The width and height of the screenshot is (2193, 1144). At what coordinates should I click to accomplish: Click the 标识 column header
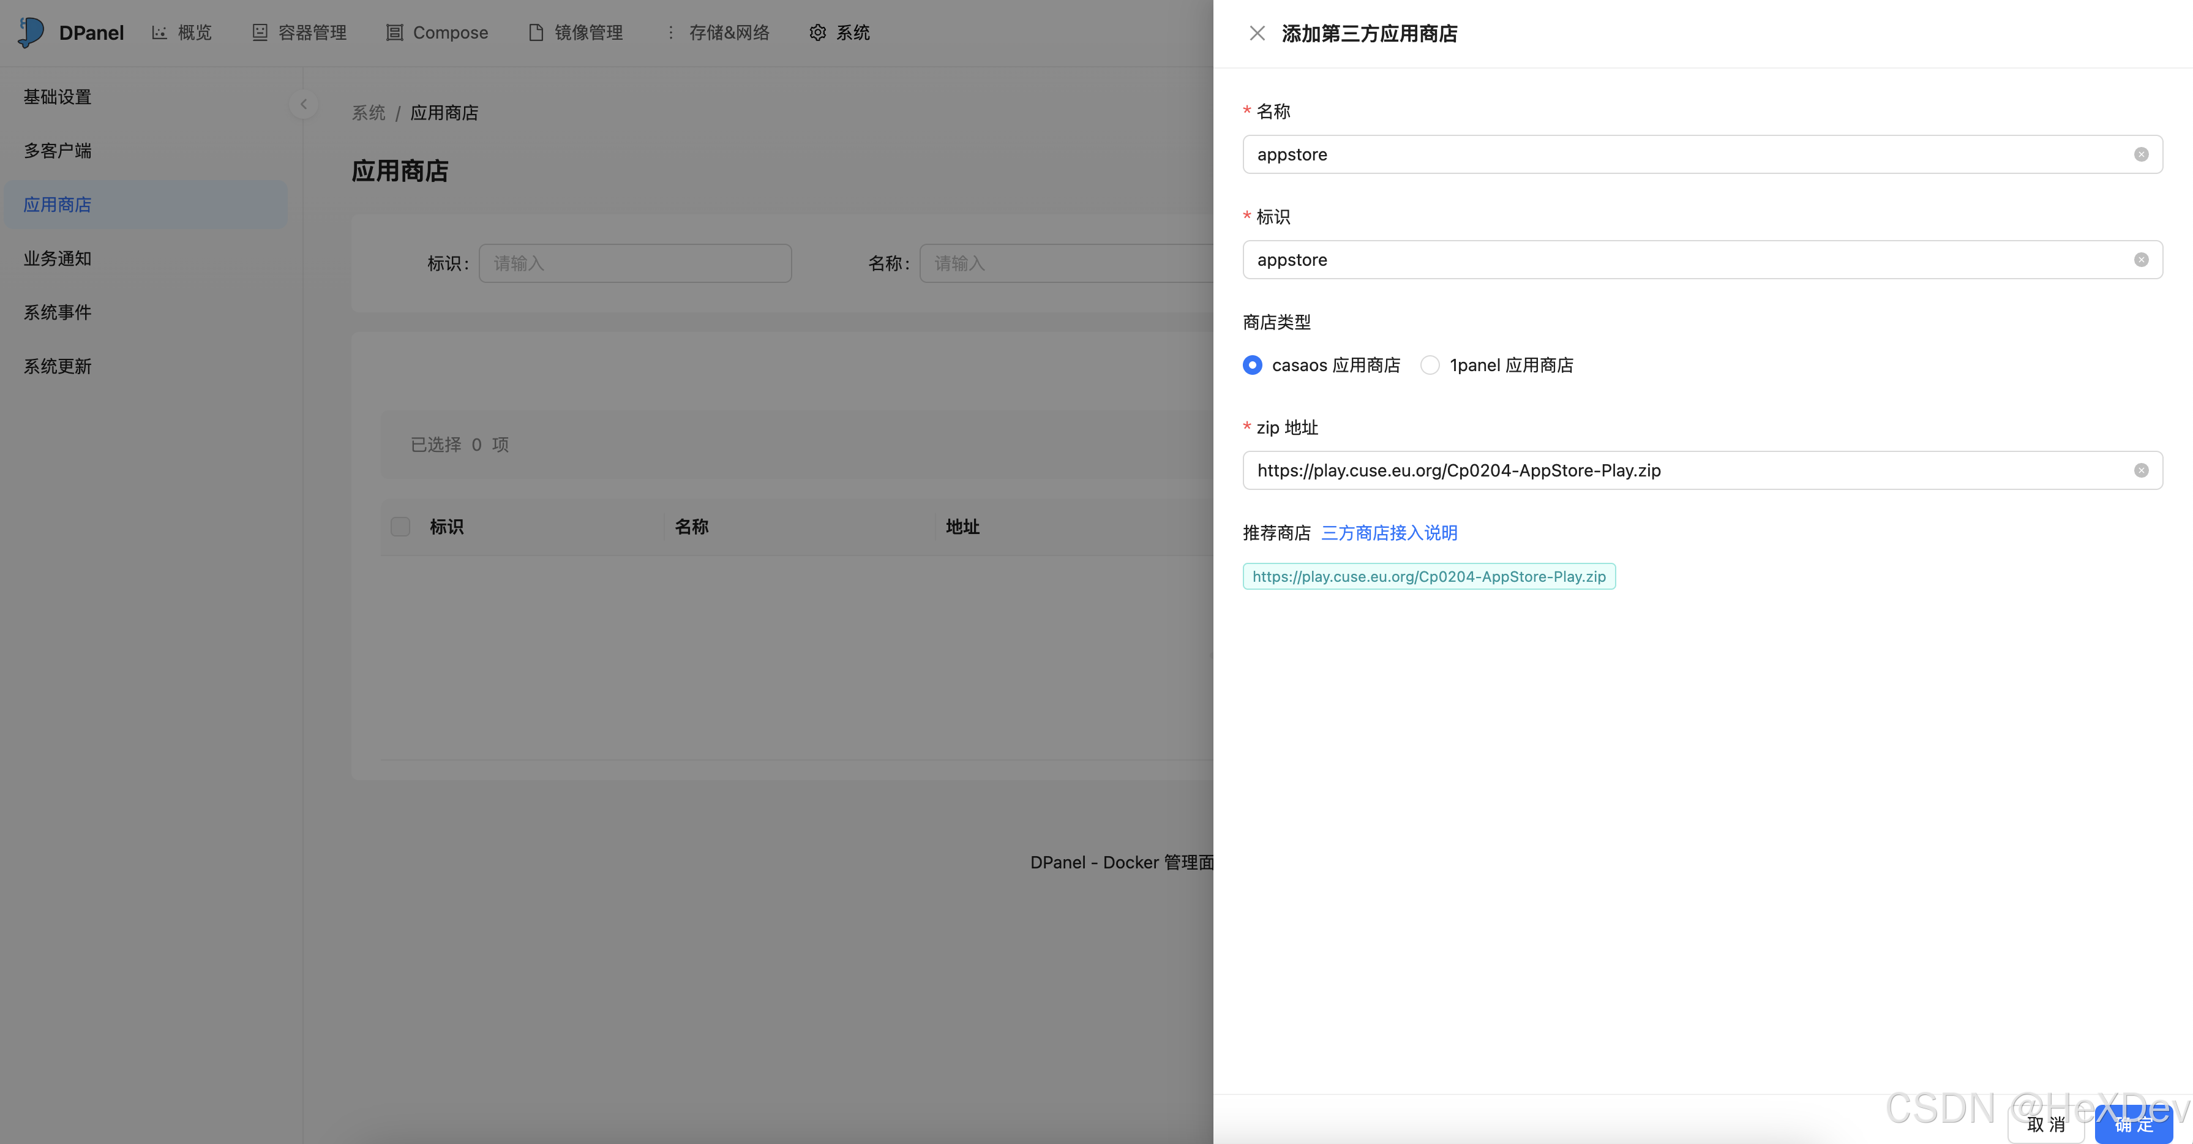pyautogui.click(x=447, y=527)
